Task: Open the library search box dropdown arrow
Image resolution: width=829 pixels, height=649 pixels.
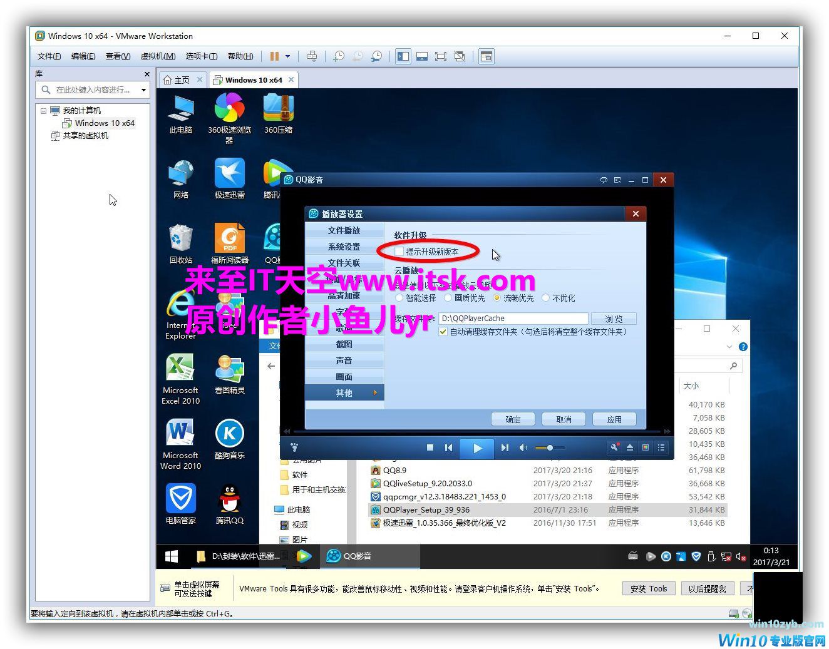Action: pos(143,90)
